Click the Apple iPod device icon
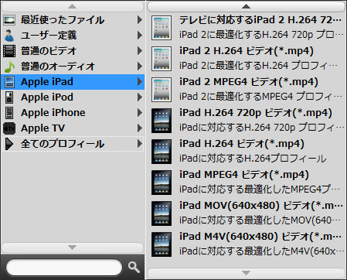This screenshot has width=347, height=280. 9,97
